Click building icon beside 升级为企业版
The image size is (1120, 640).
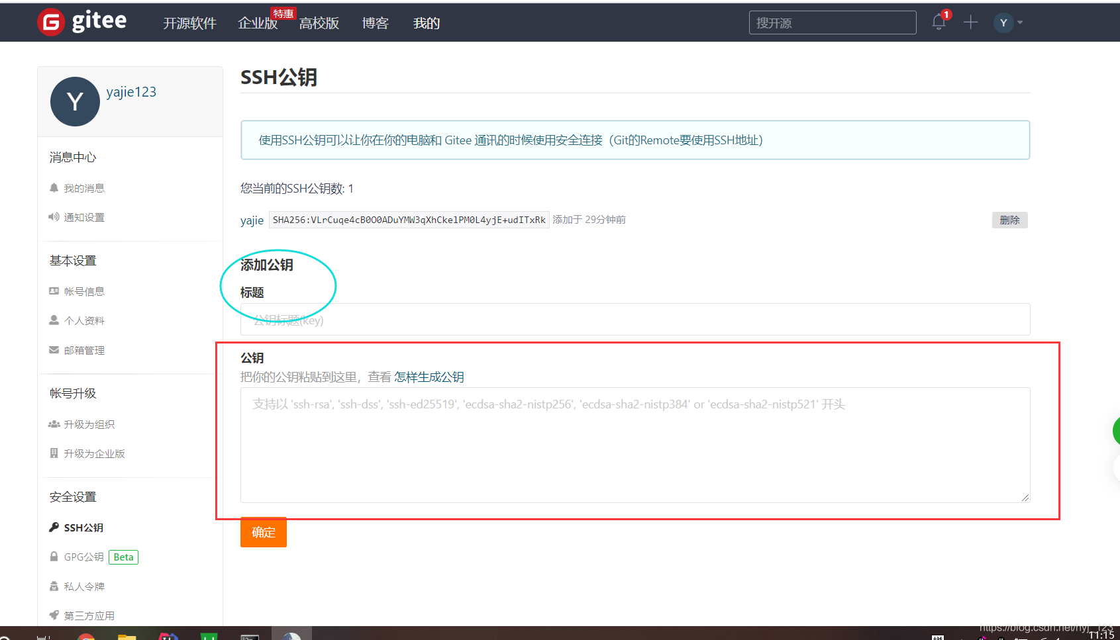point(54,453)
